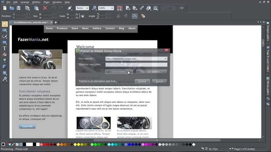
Task: Open the Share menu
Action: pos(46,2)
